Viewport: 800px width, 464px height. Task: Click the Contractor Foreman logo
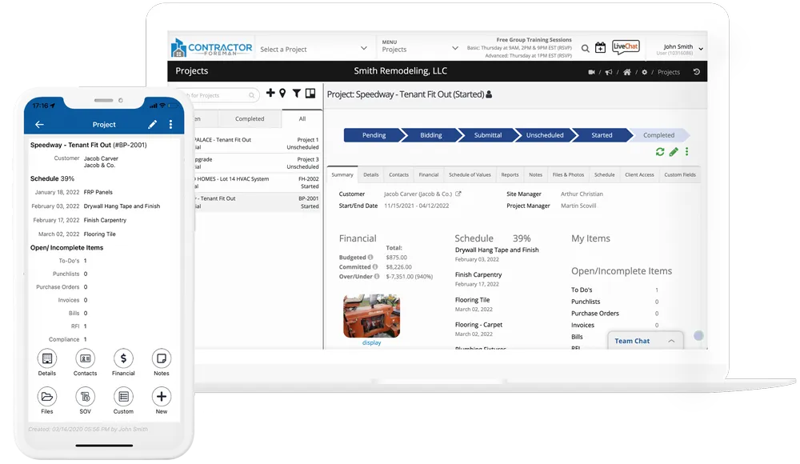pos(211,47)
